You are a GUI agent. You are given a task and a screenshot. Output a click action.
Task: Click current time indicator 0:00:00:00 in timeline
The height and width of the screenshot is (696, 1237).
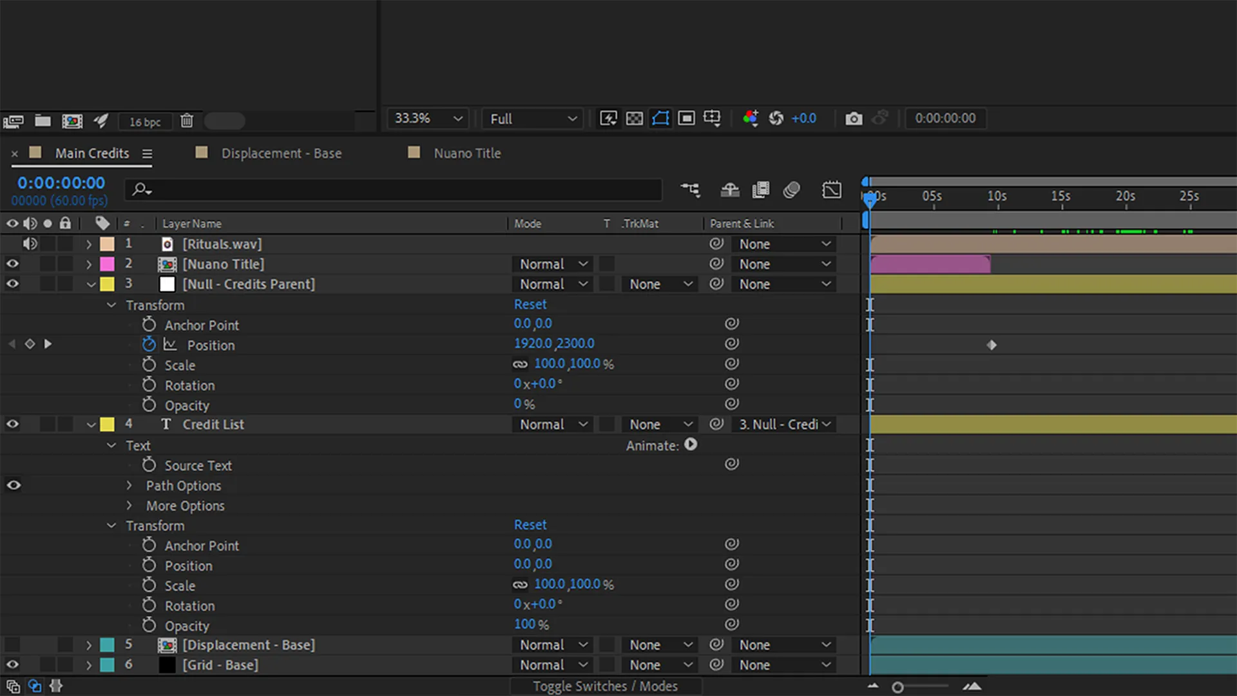coord(61,183)
